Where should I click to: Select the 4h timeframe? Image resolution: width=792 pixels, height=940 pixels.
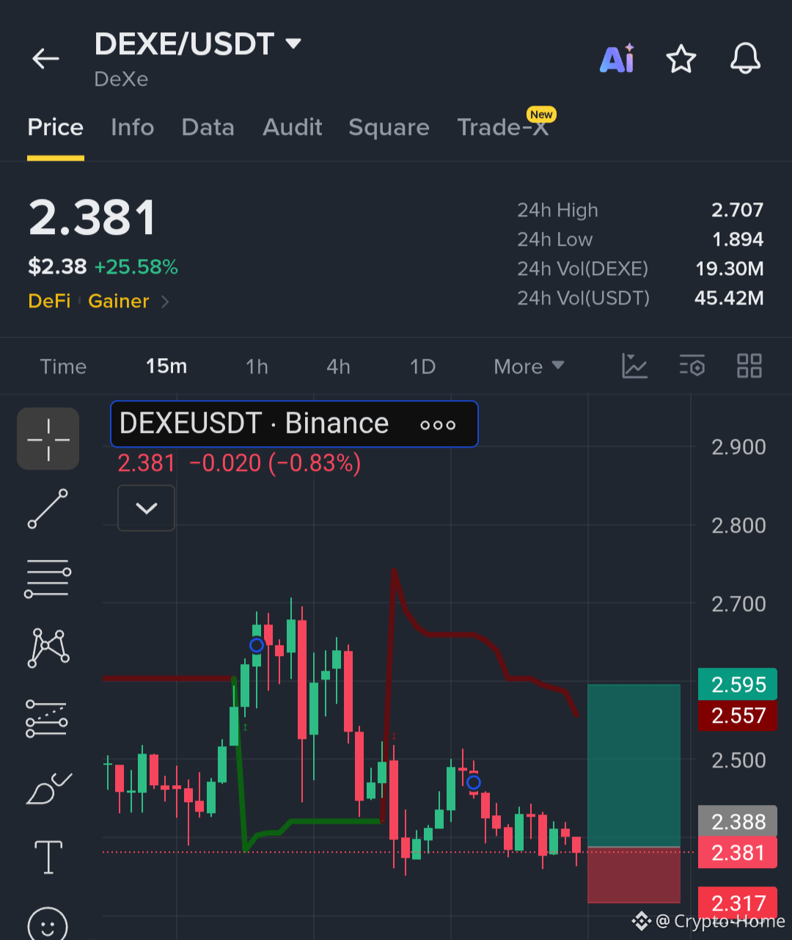click(x=338, y=366)
